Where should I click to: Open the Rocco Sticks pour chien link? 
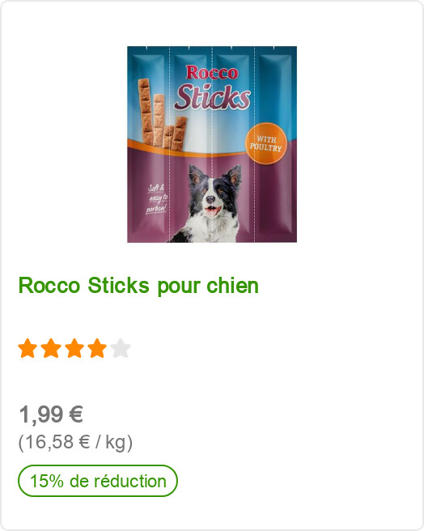click(x=138, y=286)
